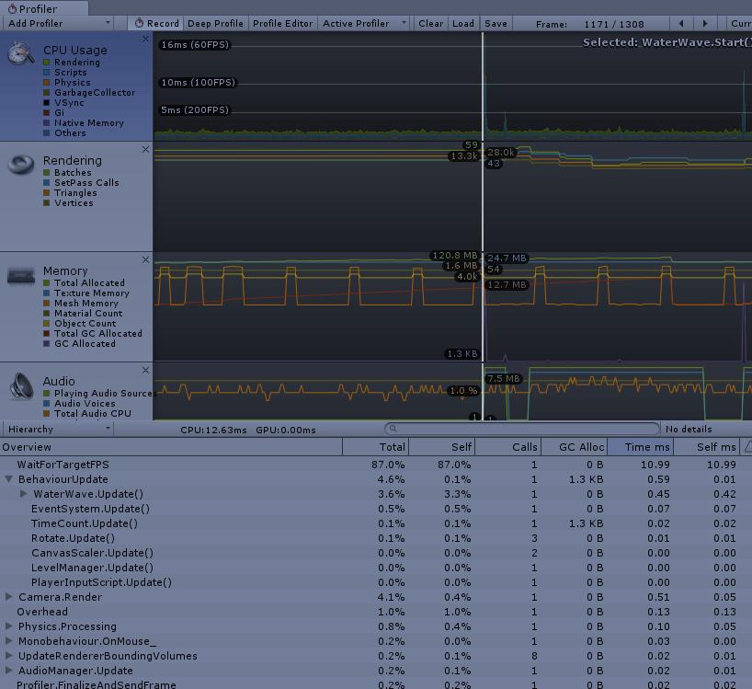Expand the Monobehaviour.OnMouse_ row
Screen dimensions: 752x689
pos(8,641)
